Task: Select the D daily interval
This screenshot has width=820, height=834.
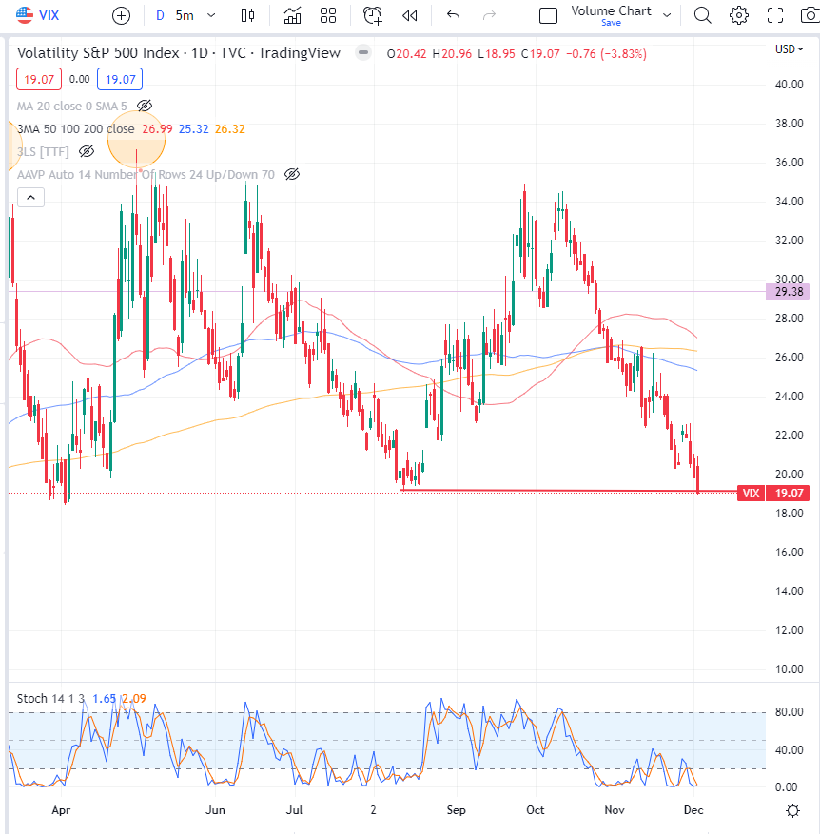Action: pyautogui.click(x=160, y=16)
